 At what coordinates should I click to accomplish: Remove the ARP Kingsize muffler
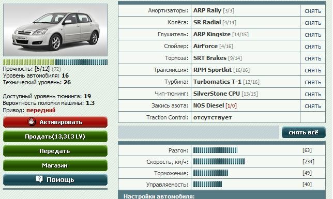[x=313, y=35]
